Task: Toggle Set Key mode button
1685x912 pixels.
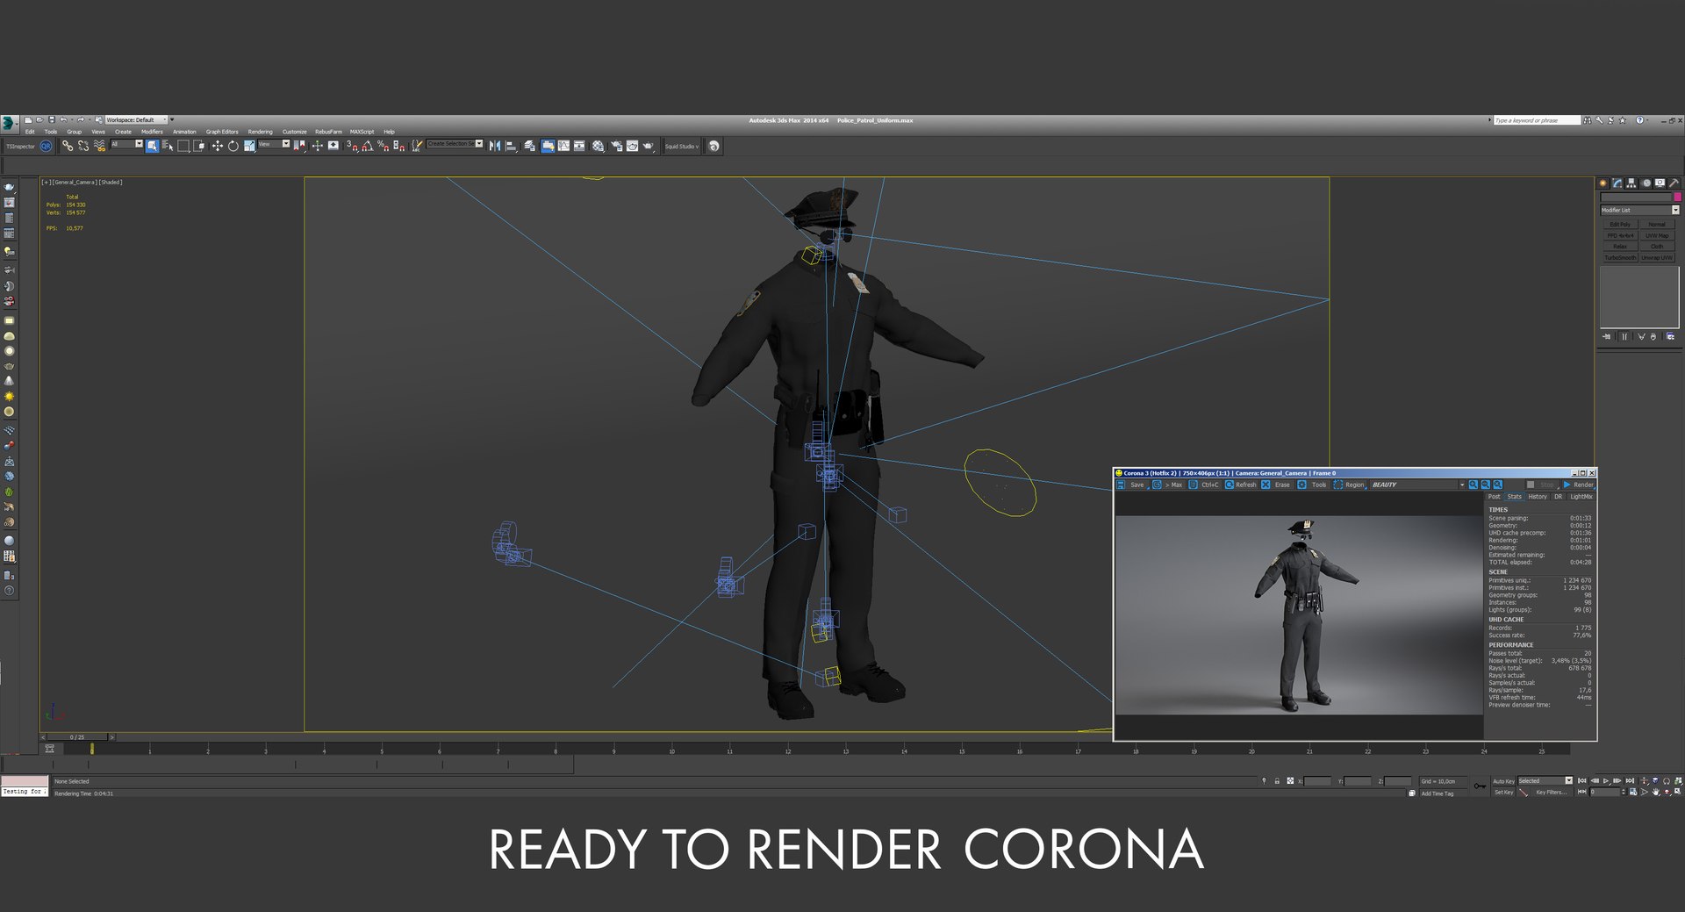Action: pyautogui.click(x=1504, y=793)
